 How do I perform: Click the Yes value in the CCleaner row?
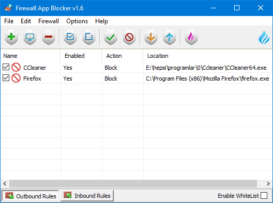68,68
